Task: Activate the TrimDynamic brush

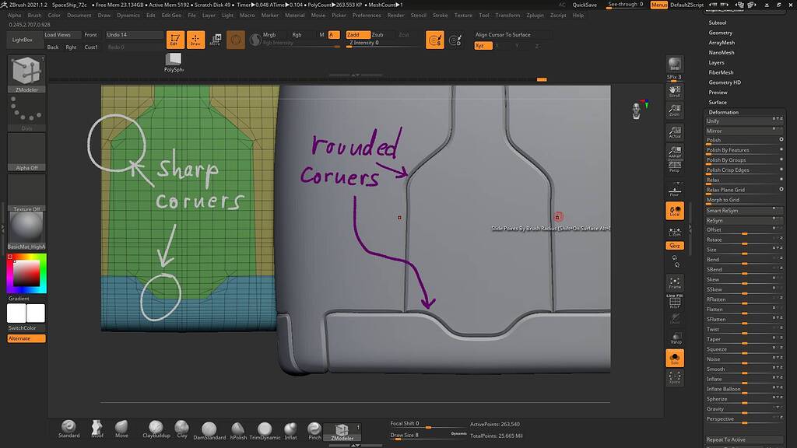Action: [x=264, y=427]
